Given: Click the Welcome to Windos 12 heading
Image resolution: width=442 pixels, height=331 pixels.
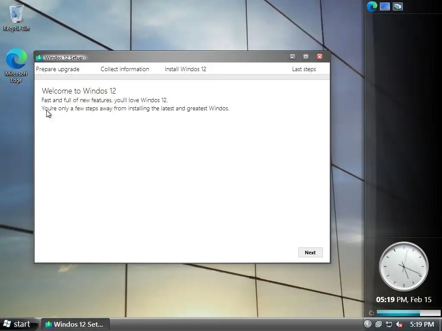Looking at the screenshot, I should pos(79,91).
